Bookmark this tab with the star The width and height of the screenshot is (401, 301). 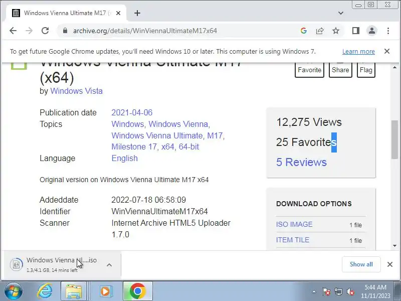(336, 31)
